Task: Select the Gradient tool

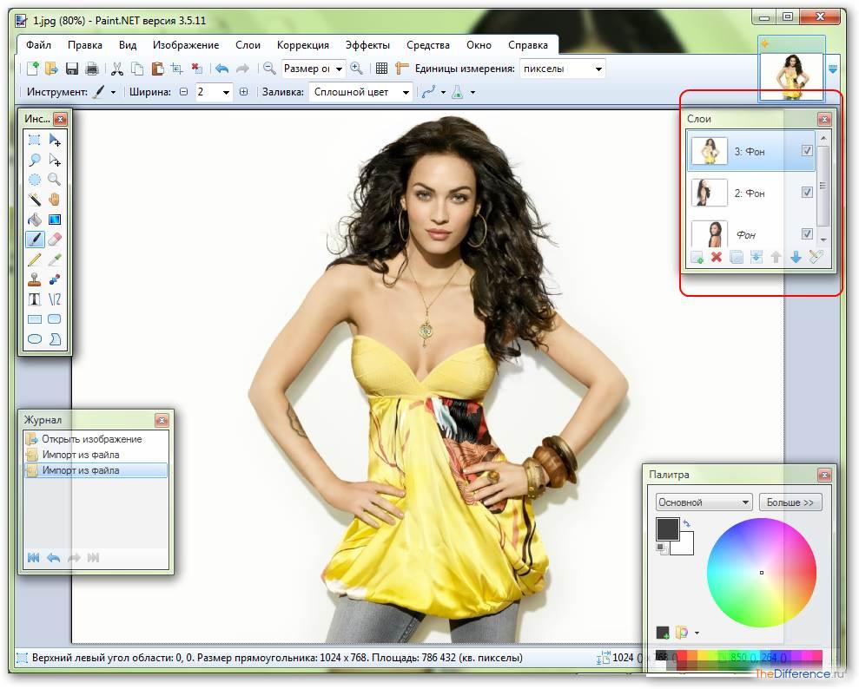Action: click(x=55, y=220)
